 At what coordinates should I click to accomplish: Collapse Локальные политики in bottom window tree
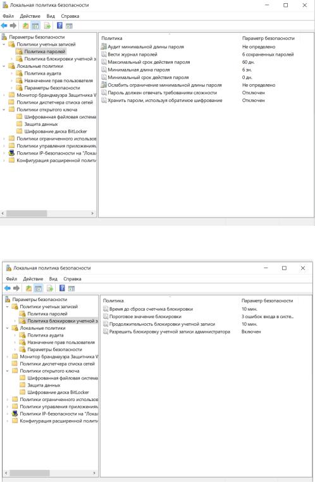pyautogui.click(x=8, y=328)
